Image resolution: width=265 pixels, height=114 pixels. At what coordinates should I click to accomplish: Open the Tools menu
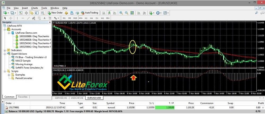tap(44, 8)
